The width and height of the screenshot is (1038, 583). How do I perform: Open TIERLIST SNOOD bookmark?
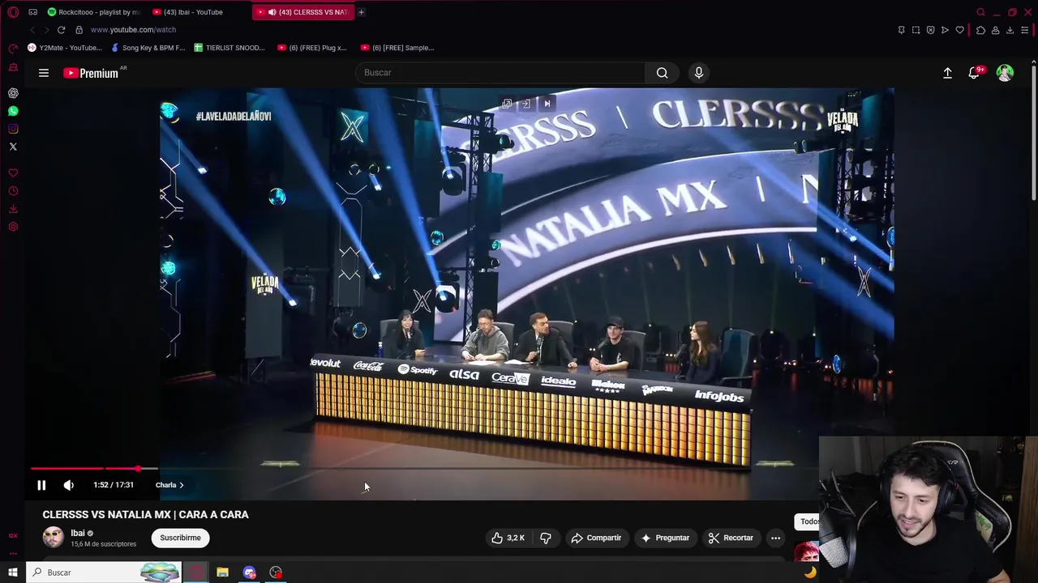[x=229, y=48]
